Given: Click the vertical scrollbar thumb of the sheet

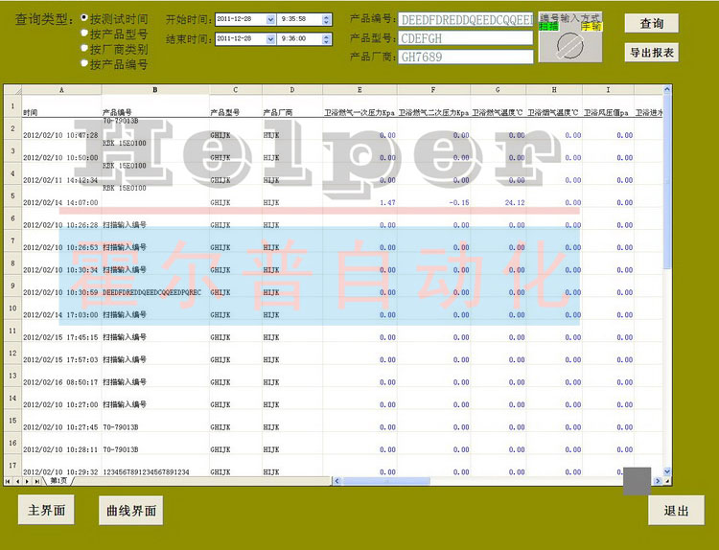Looking at the screenshot, I should (667, 181).
